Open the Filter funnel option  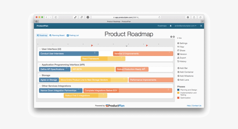(x=181, y=47)
